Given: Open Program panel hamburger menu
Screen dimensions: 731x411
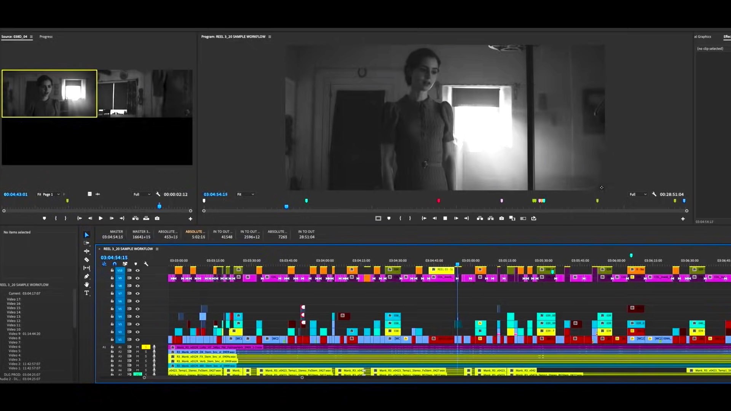Looking at the screenshot, I should click(270, 37).
